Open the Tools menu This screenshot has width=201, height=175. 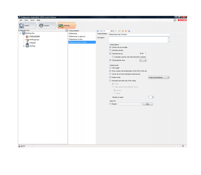(32, 20)
